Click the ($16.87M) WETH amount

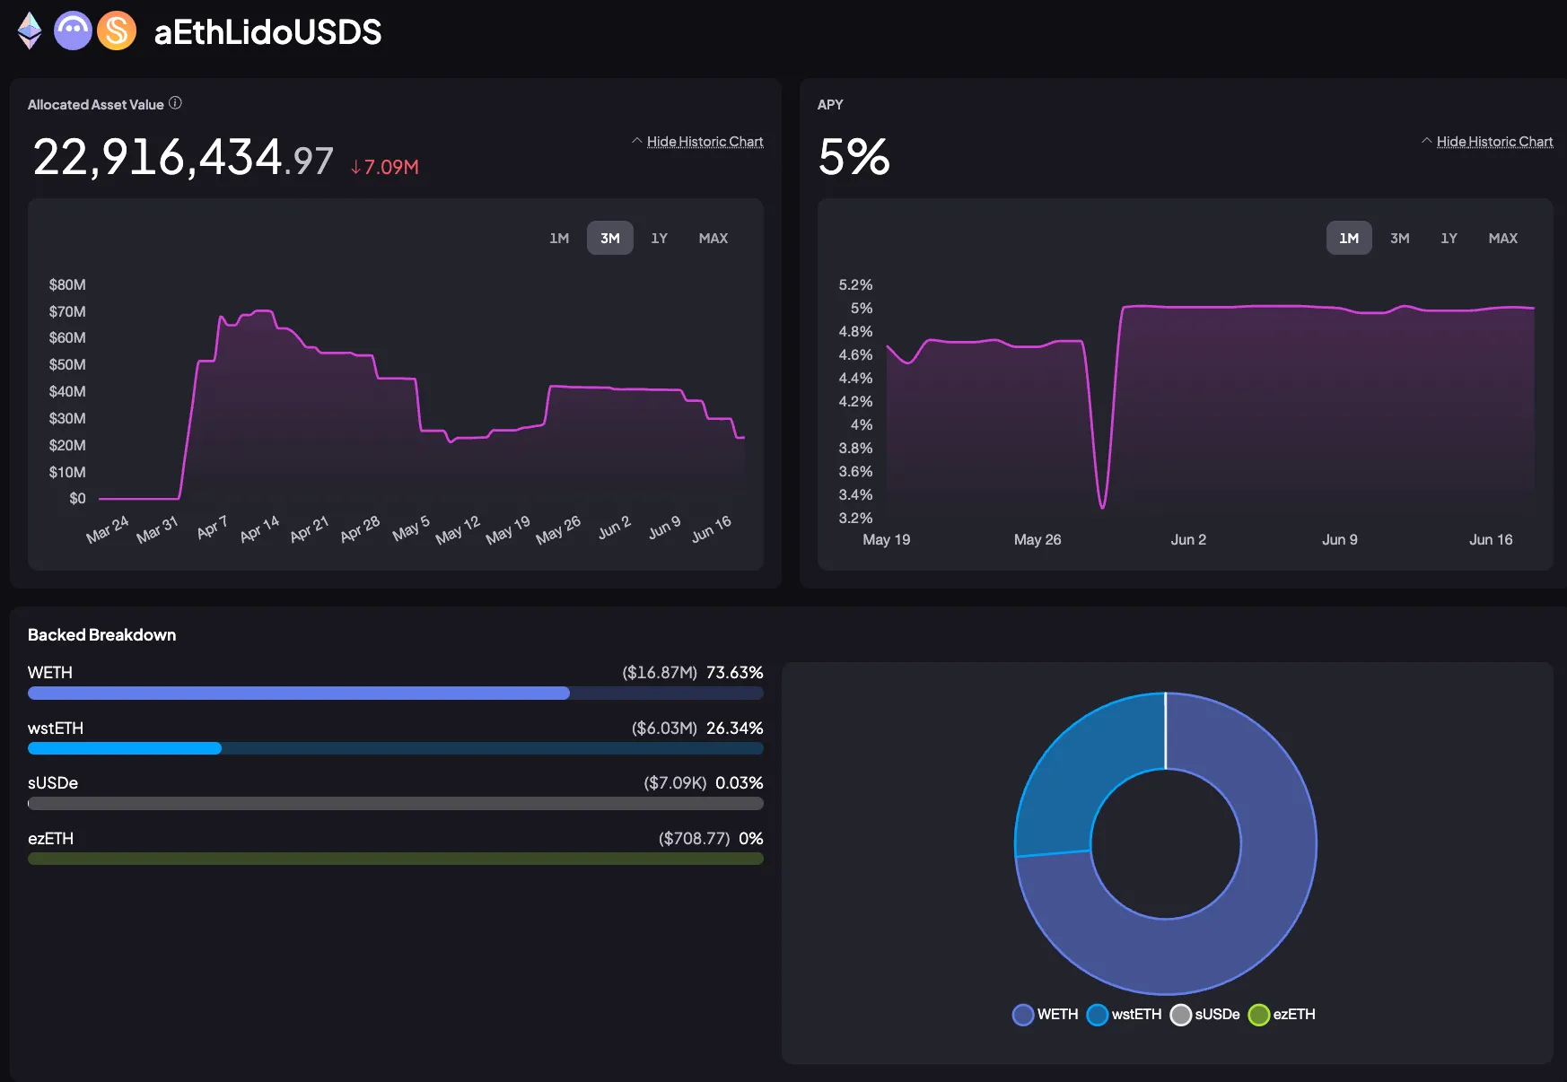coord(660,673)
